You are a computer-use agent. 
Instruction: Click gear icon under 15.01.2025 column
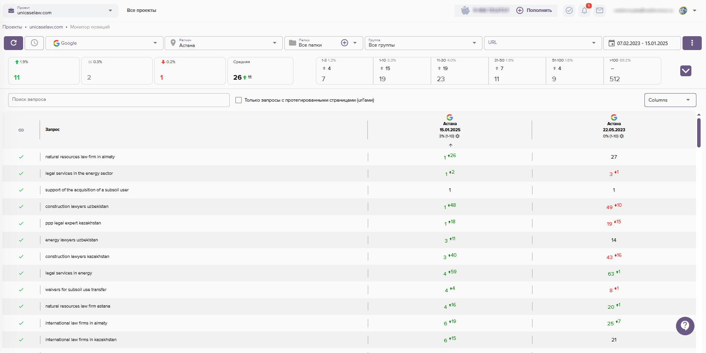[457, 136]
